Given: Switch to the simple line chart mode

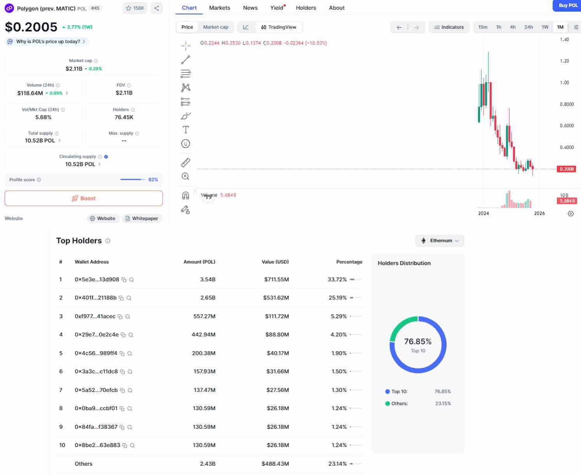Looking at the screenshot, I should tap(246, 27).
